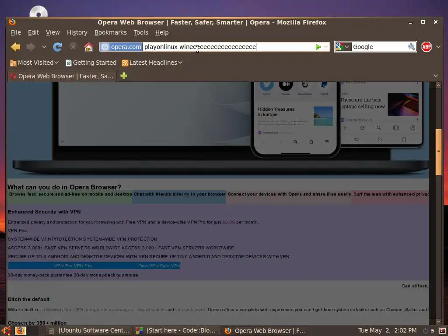The image size is (448, 336).
Task: Click the VPN Pro button
Action: point(73,266)
